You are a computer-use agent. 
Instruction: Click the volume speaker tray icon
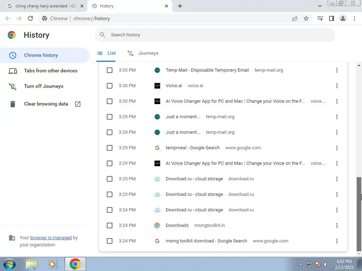pyautogui.click(x=326, y=264)
